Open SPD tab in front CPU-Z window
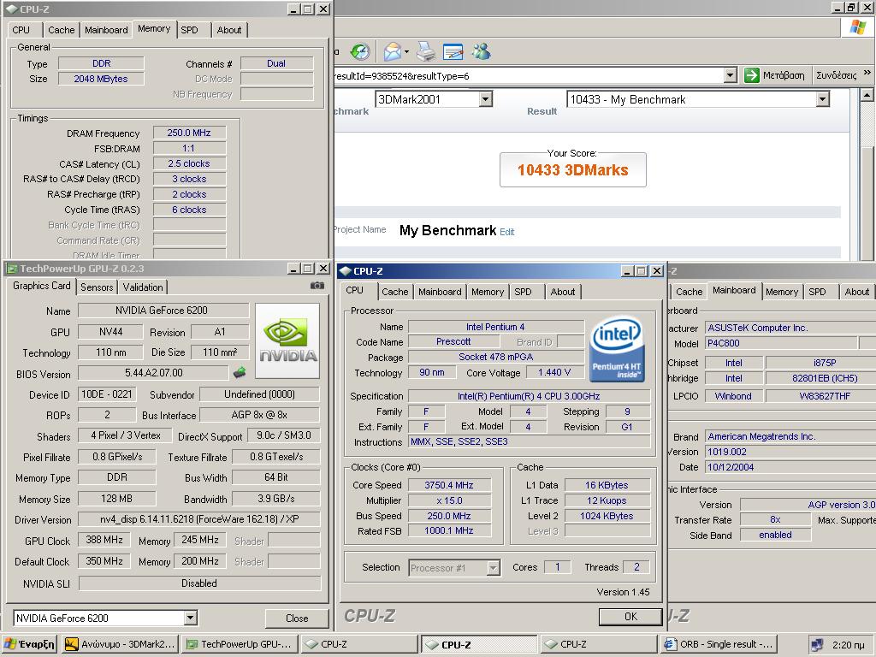Image resolution: width=876 pixels, height=657 pixels. (x=523, y=292)
